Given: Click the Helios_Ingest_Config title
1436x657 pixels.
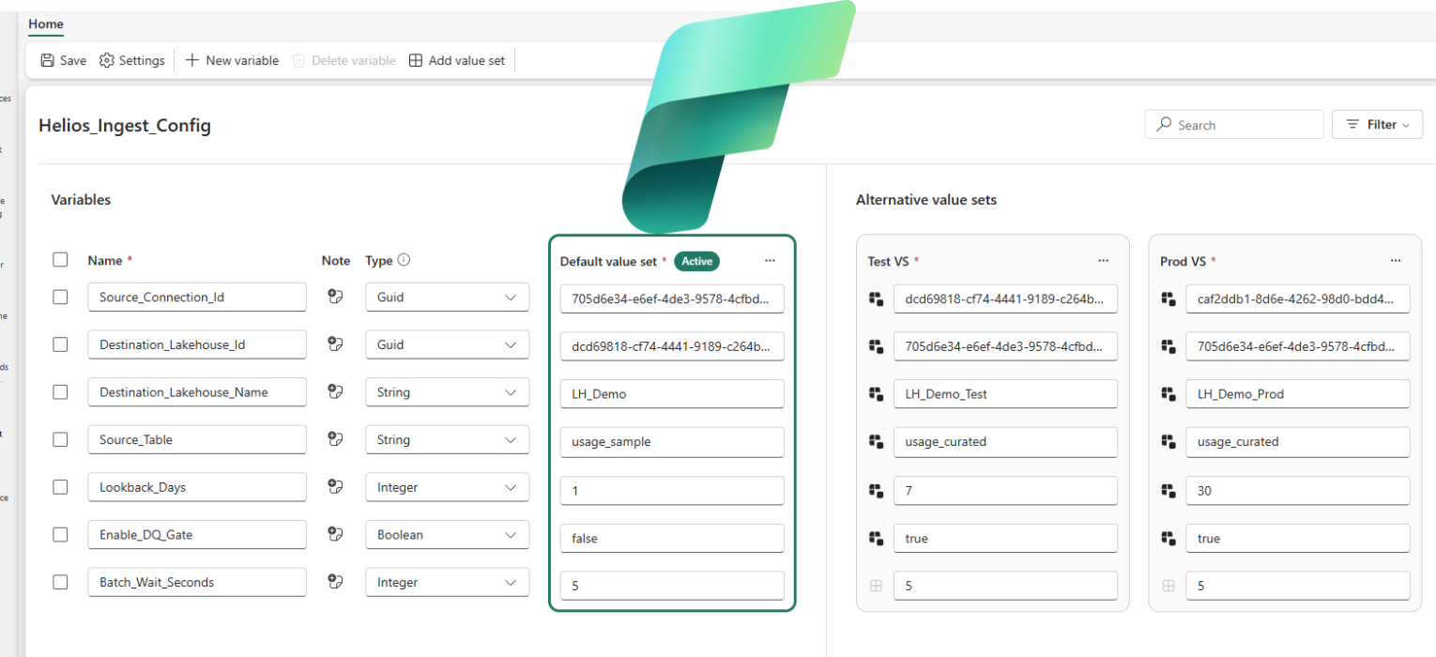Looking at the screenshot, I should [125, 125].
